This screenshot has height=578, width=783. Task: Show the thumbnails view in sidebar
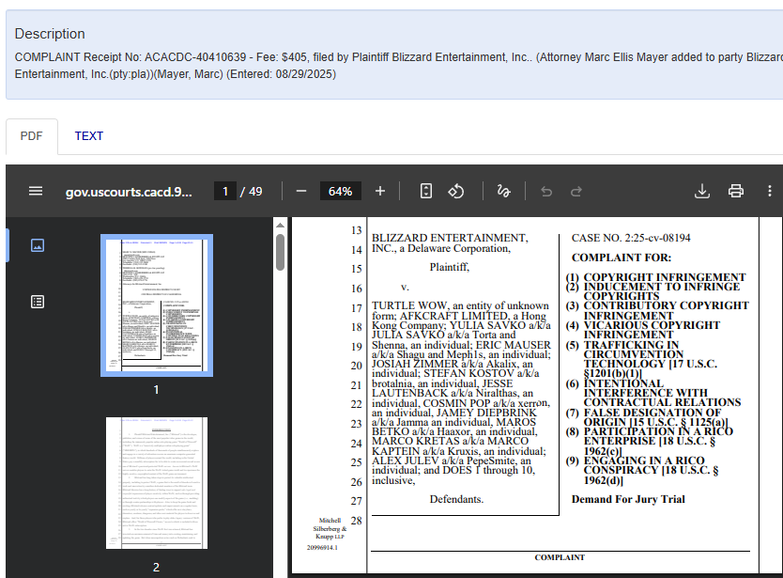tap(38, 245)
